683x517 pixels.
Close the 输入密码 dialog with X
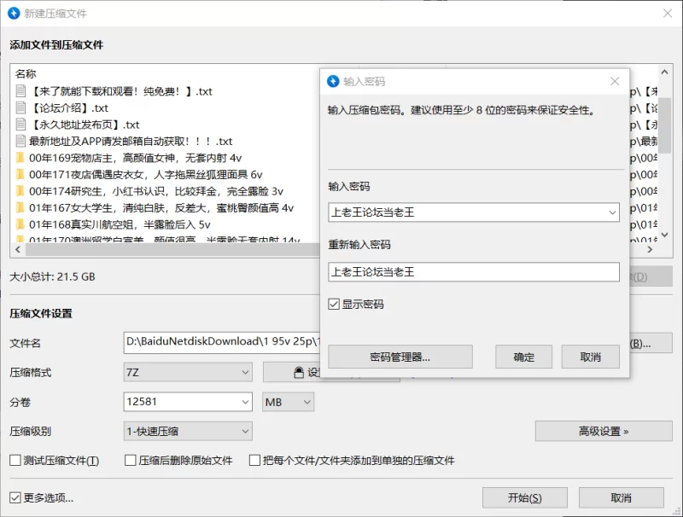[x=615, y=81]
